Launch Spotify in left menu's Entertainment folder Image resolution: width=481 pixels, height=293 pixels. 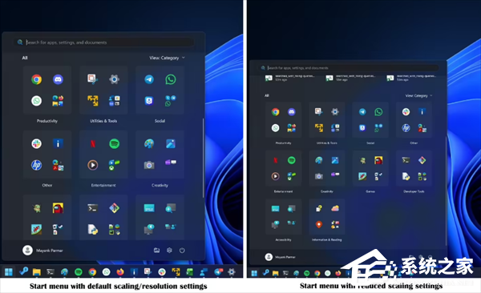114,143
